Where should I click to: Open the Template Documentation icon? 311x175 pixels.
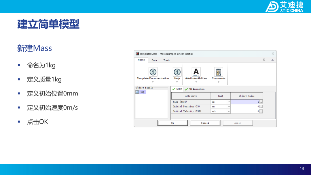(153, 72)
